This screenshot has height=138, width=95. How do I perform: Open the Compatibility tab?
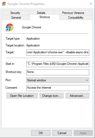coord(76,18)
